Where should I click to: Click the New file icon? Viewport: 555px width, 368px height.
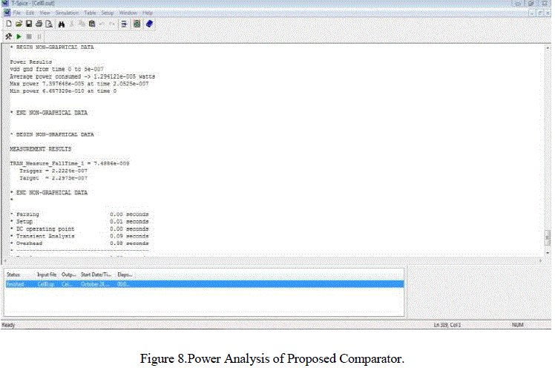pyautogui.click(x=8, y=24)
